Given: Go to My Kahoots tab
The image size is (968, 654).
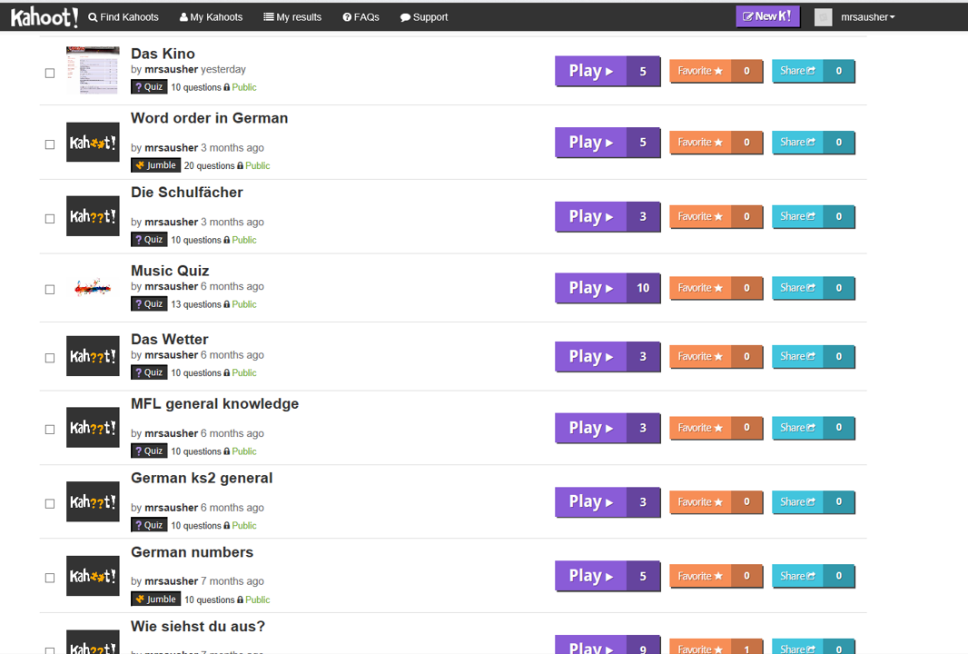Looking at the screenshot, I should (x=211, y=17).
